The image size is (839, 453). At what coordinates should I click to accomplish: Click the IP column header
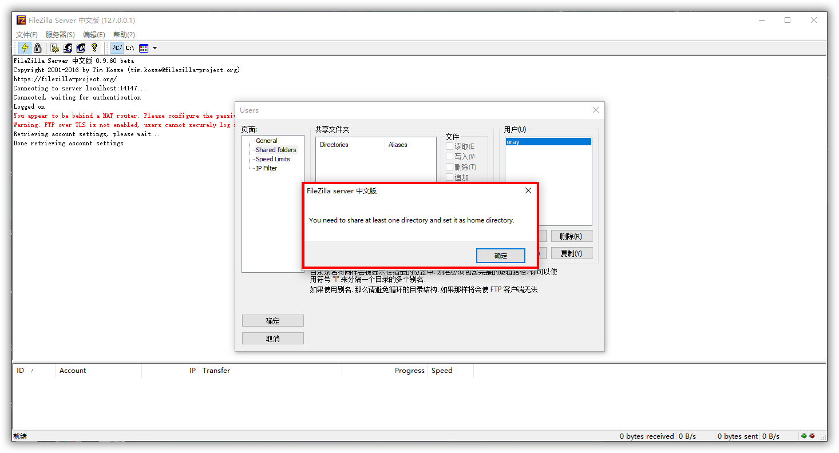(170, 371)
